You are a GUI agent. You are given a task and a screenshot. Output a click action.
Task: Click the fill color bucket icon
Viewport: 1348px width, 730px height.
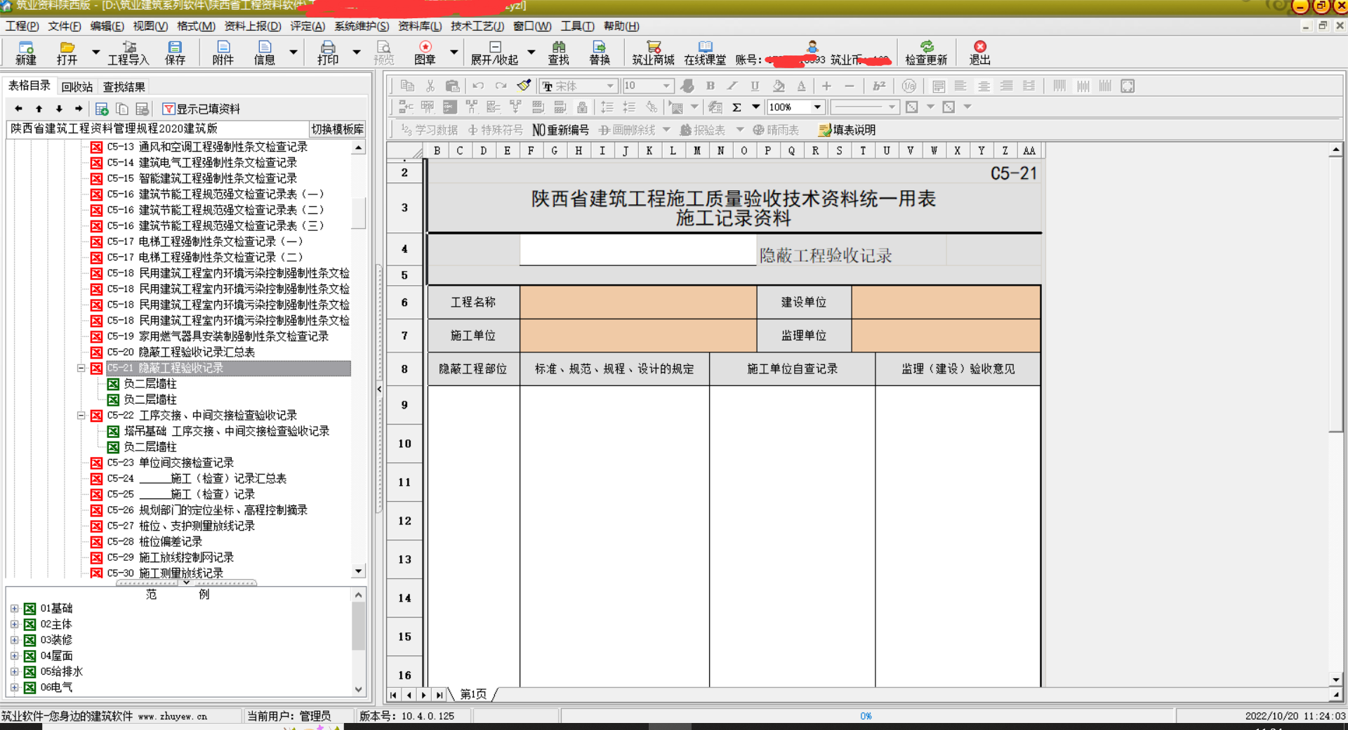[x=778, y=86]
